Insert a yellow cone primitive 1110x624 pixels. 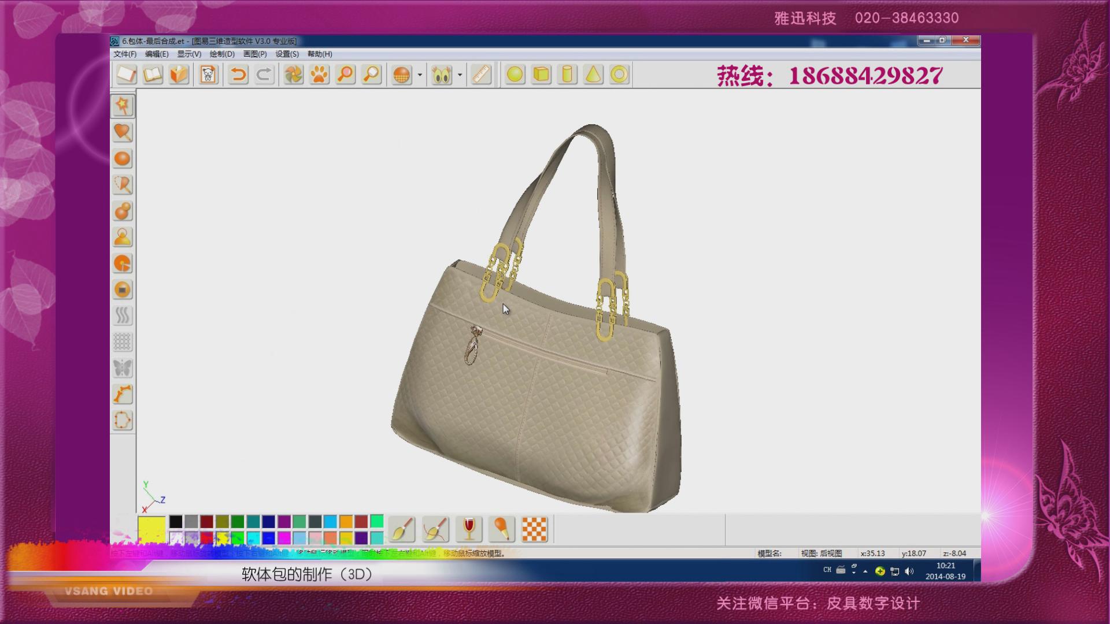(593, 75)
